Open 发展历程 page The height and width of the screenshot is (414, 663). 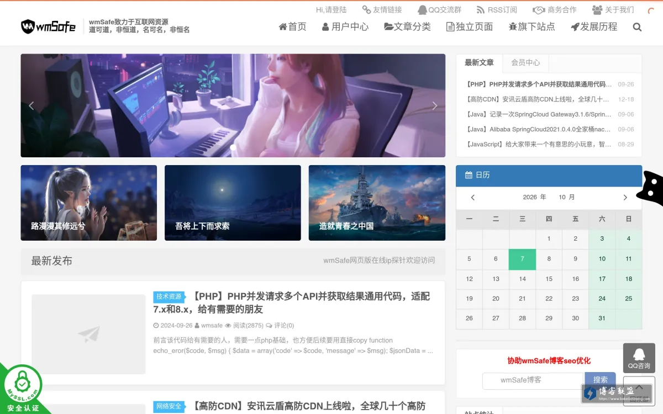coord(594,26)
